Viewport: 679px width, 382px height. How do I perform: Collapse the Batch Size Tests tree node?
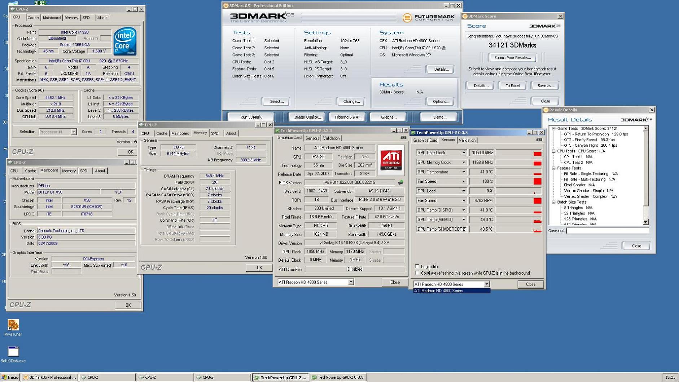tap(554, 202)
